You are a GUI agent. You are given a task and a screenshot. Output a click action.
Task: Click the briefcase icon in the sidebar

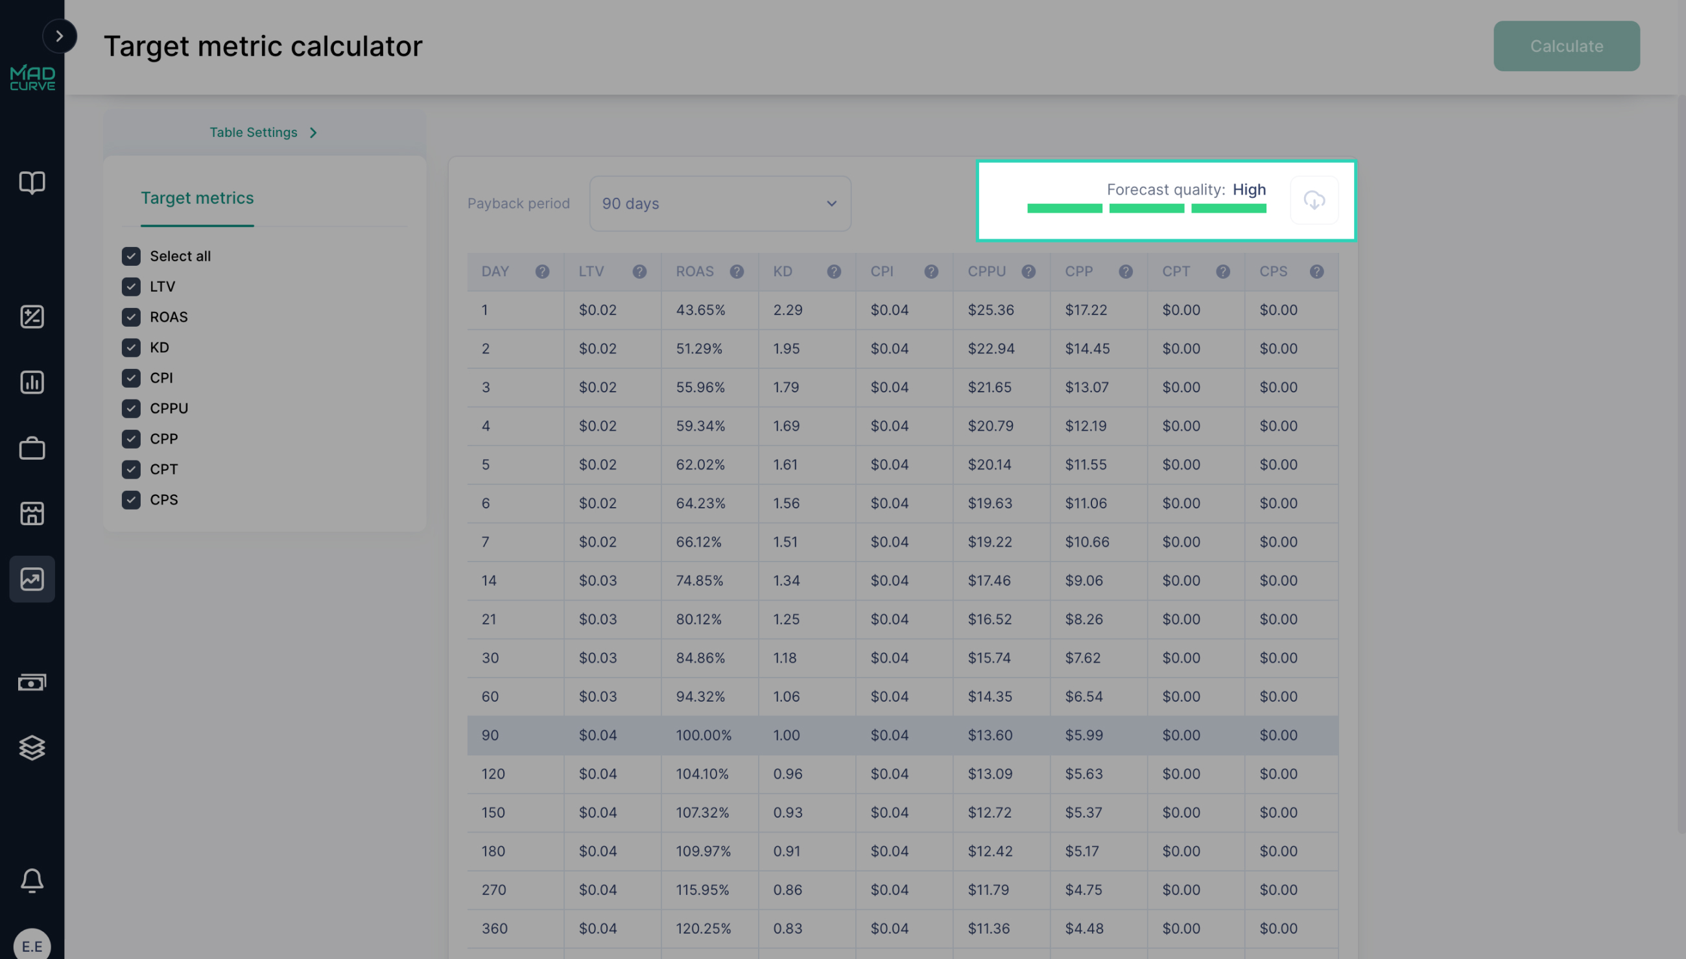pos(32,448)
